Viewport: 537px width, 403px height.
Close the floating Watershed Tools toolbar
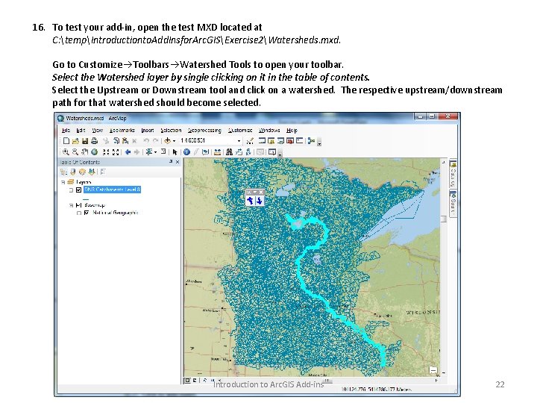point(261,193)
